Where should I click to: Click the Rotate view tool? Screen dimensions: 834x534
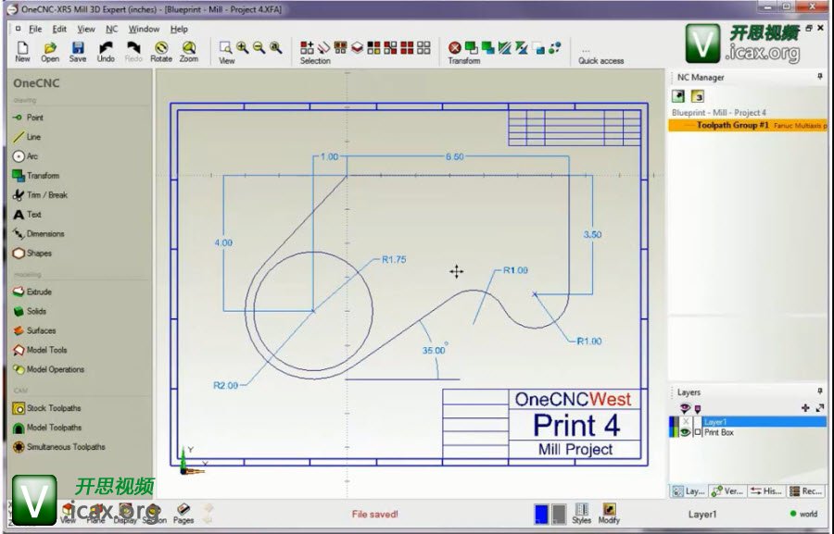pyautogui.click(x=161, y=52)
